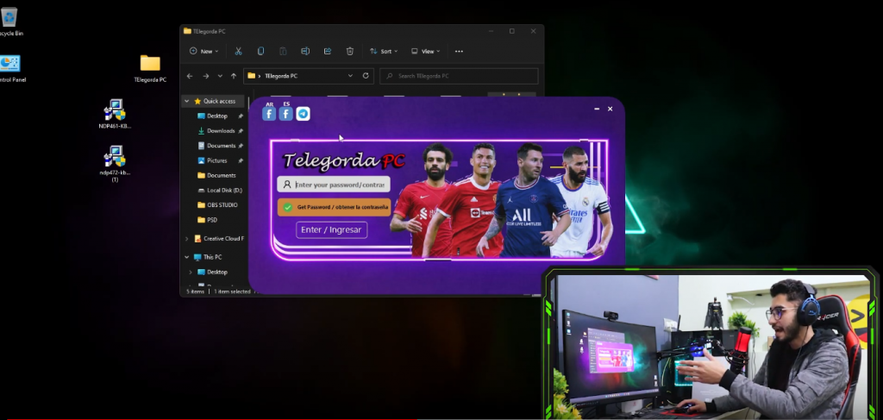Open the New menu in File Explorer
883x420 pixels.
(x=204, y=51)
